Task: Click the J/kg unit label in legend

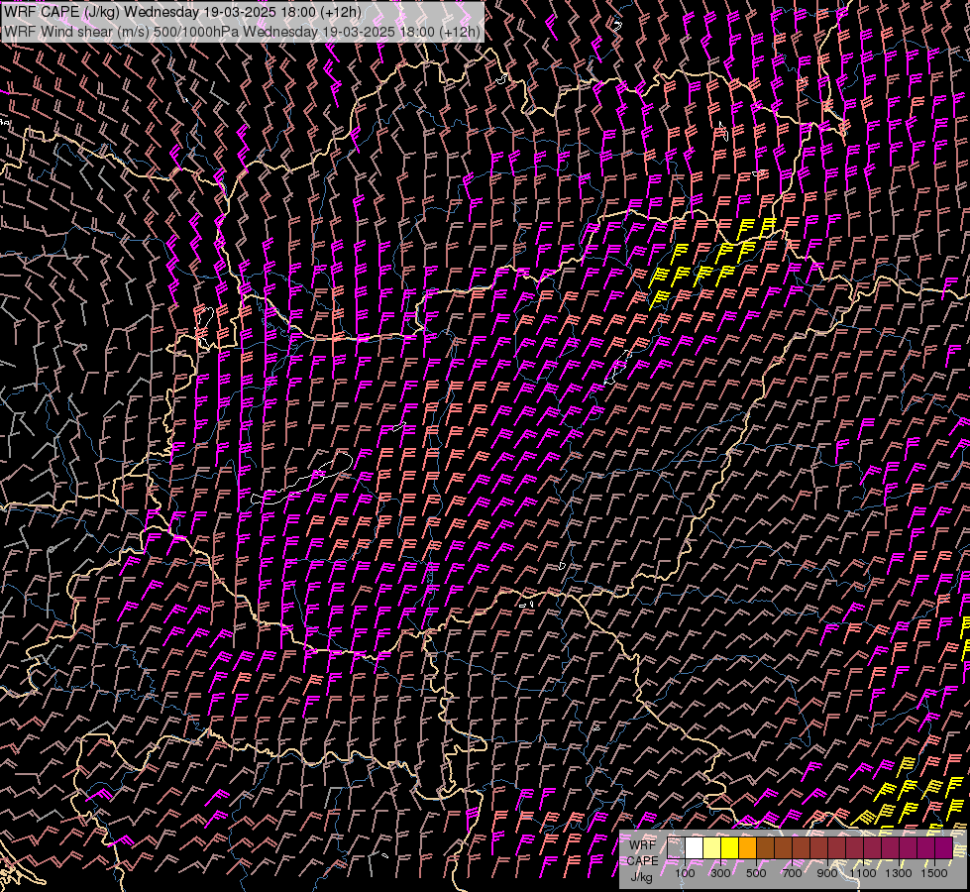Action: click(642, 877)
